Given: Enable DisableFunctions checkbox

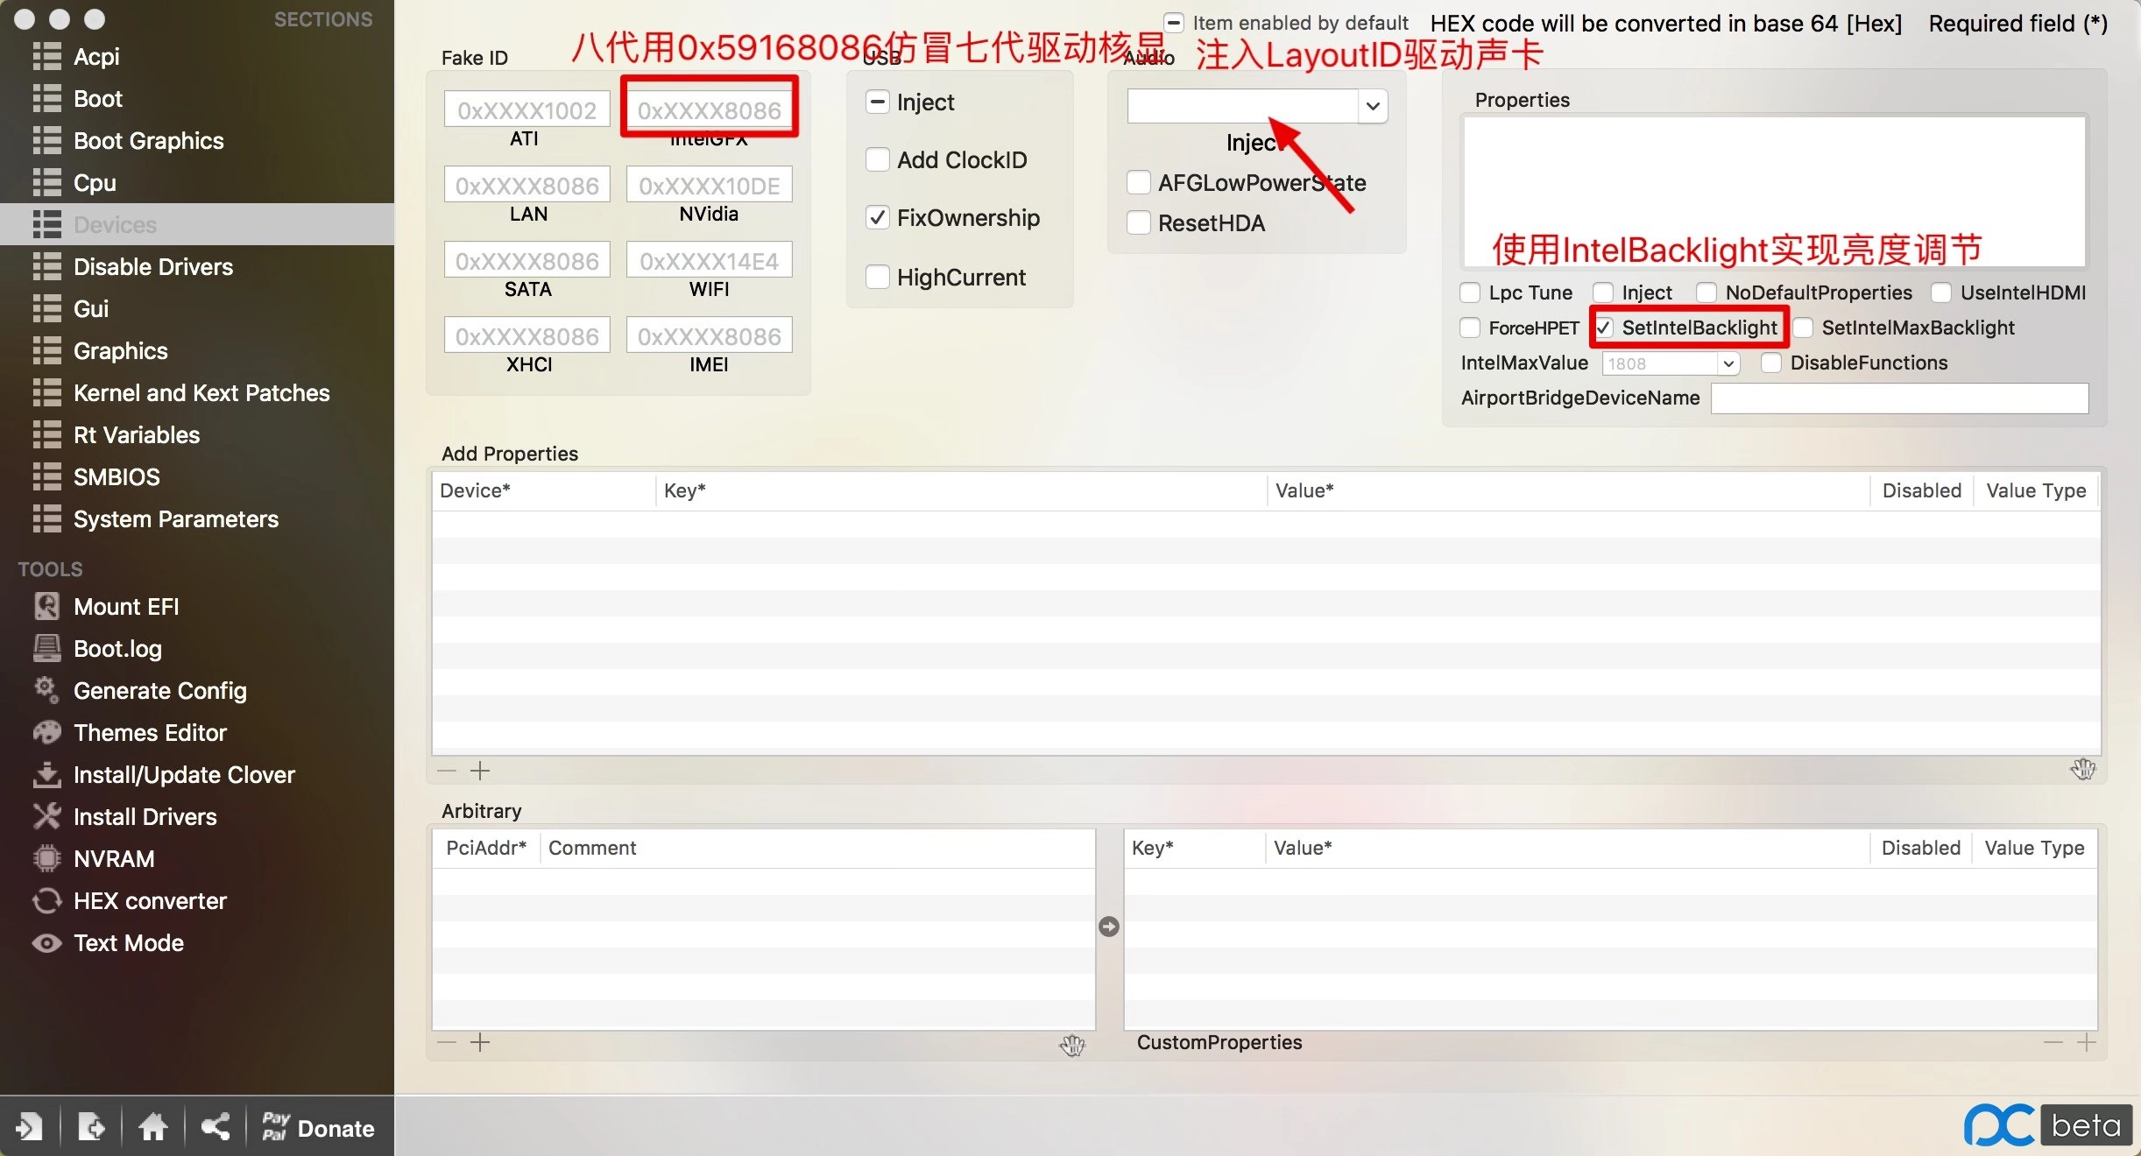Looking at the screenshot, I should (x=1772, y=363).
